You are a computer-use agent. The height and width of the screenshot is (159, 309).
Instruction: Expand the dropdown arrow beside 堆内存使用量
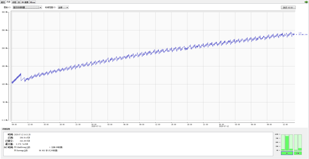(40, 7)
